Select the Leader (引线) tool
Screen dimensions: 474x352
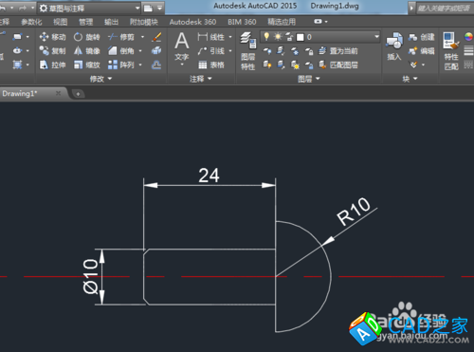coord(211,51)
